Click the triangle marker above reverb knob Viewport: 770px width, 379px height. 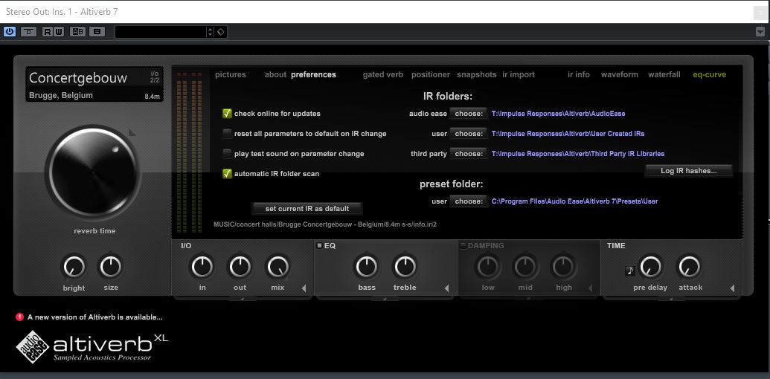coord(132,132)
